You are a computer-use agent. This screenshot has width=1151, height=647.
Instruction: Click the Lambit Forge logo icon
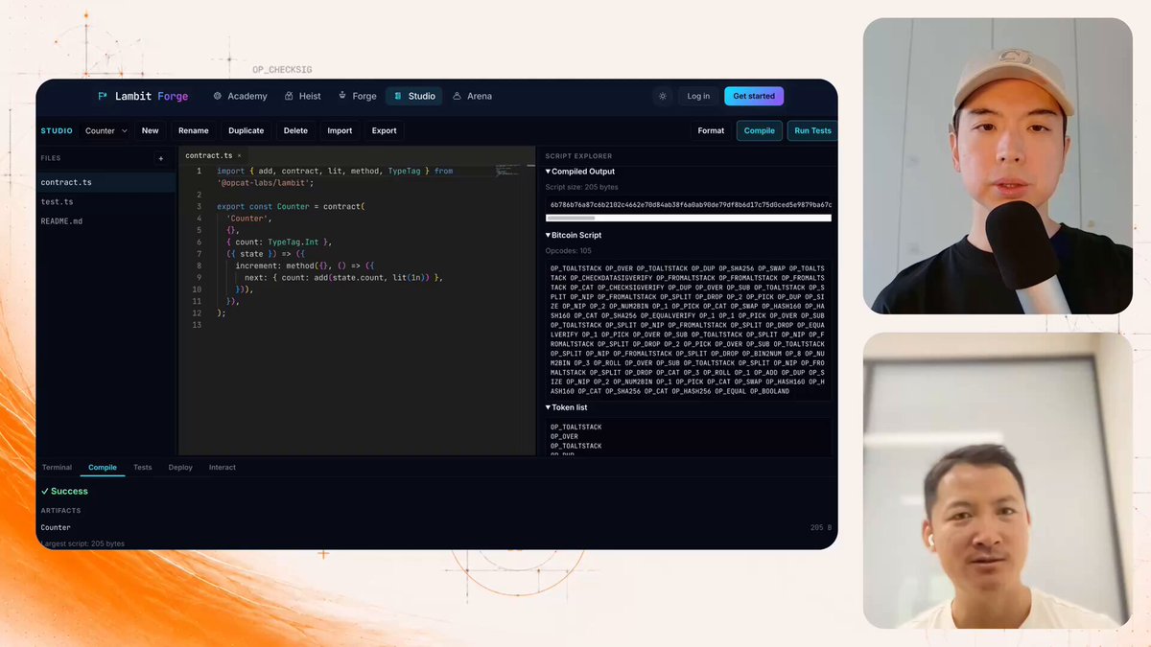tap(103, 96)
